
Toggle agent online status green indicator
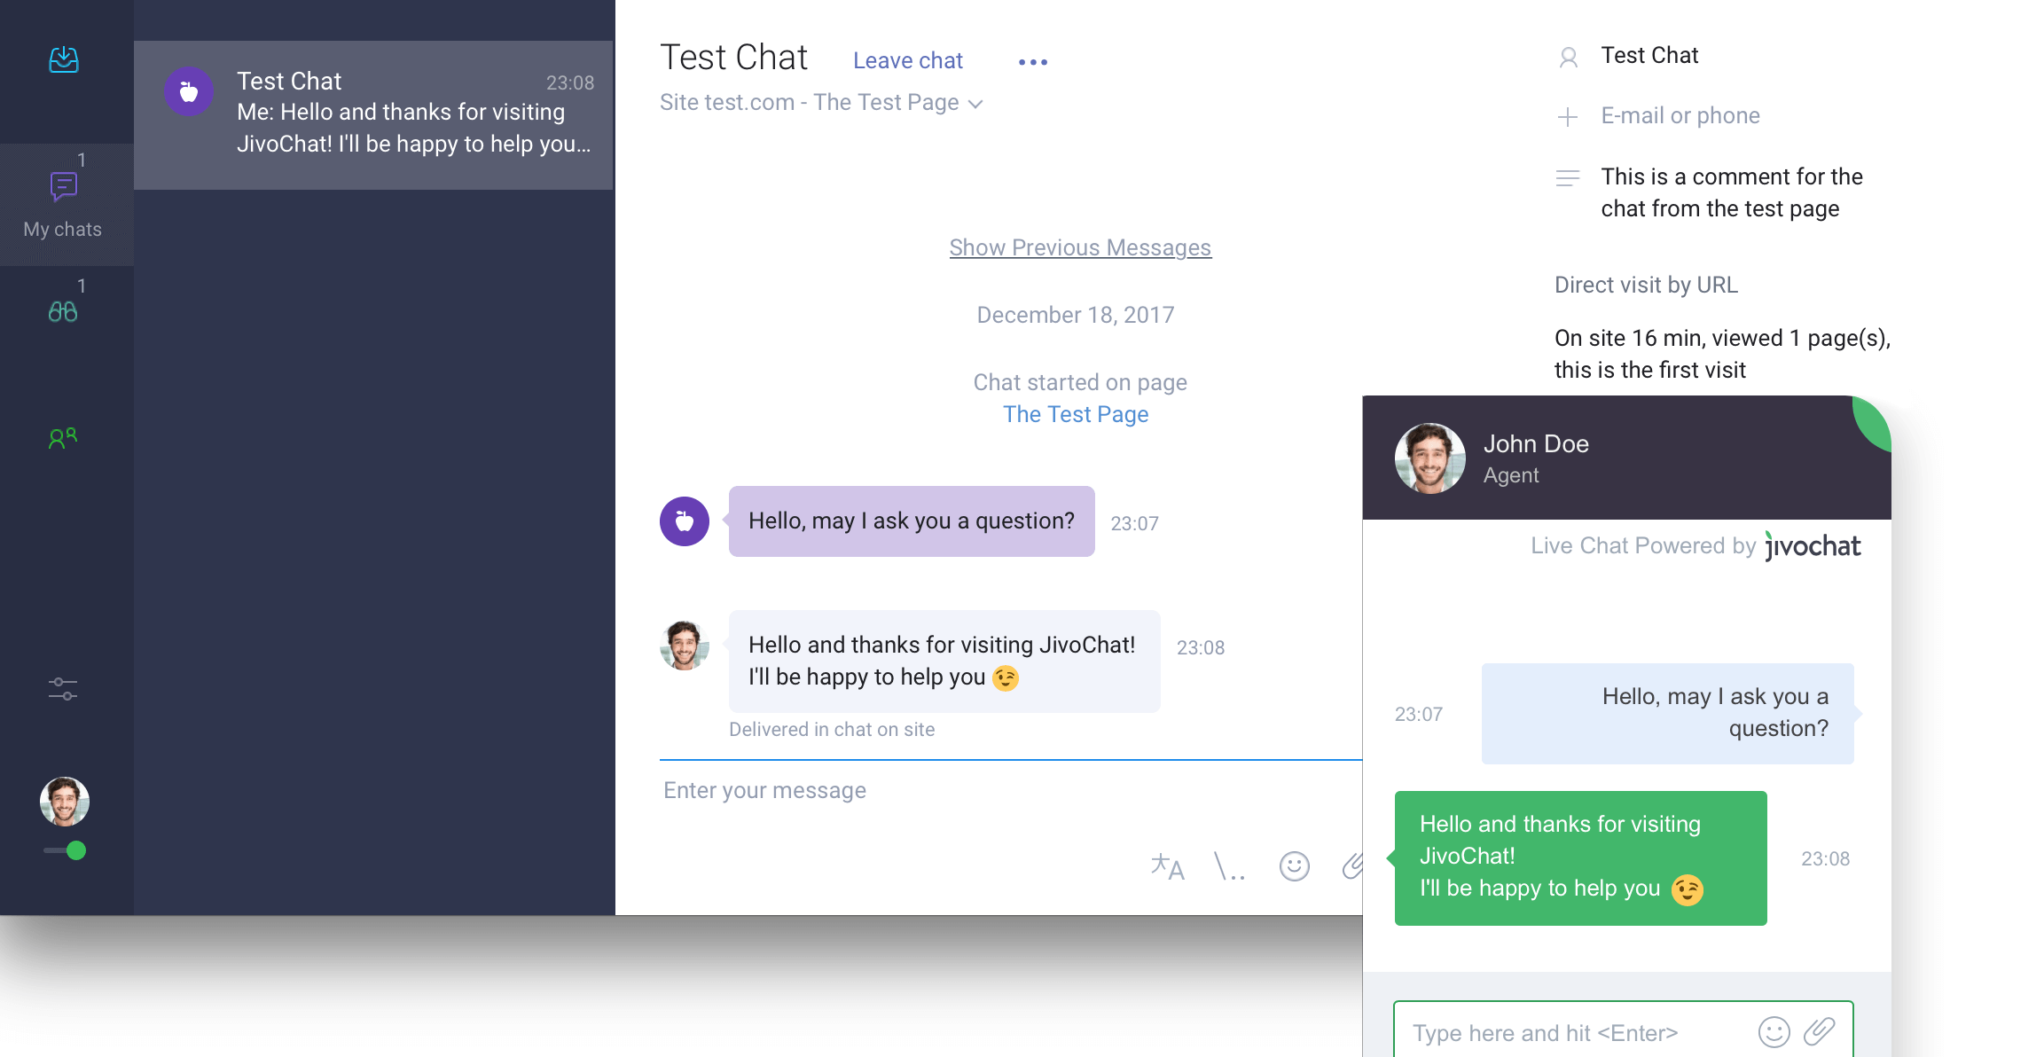pos(75,850)
